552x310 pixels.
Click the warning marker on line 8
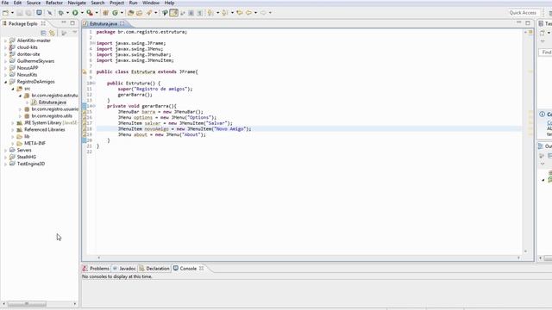[x=85, y=71]
